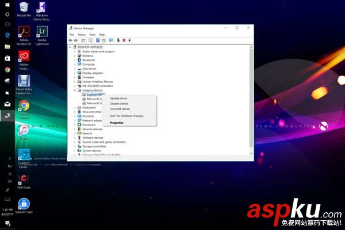Open the Help menu

(x=102, y=35)
